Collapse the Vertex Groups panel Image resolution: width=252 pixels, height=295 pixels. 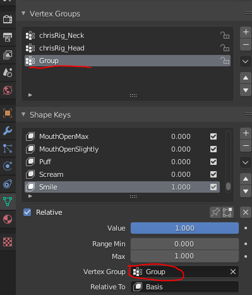[23, 13]
